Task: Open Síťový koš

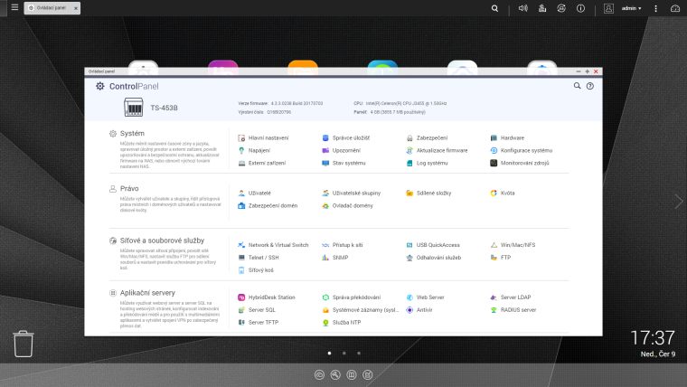Action: 256,270
